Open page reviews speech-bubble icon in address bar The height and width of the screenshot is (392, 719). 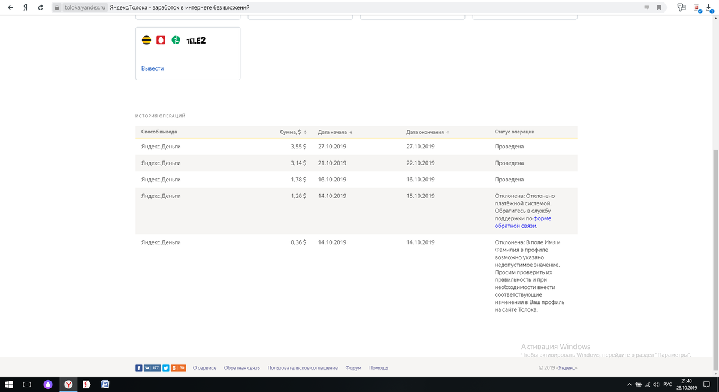(x=647, y=8)
